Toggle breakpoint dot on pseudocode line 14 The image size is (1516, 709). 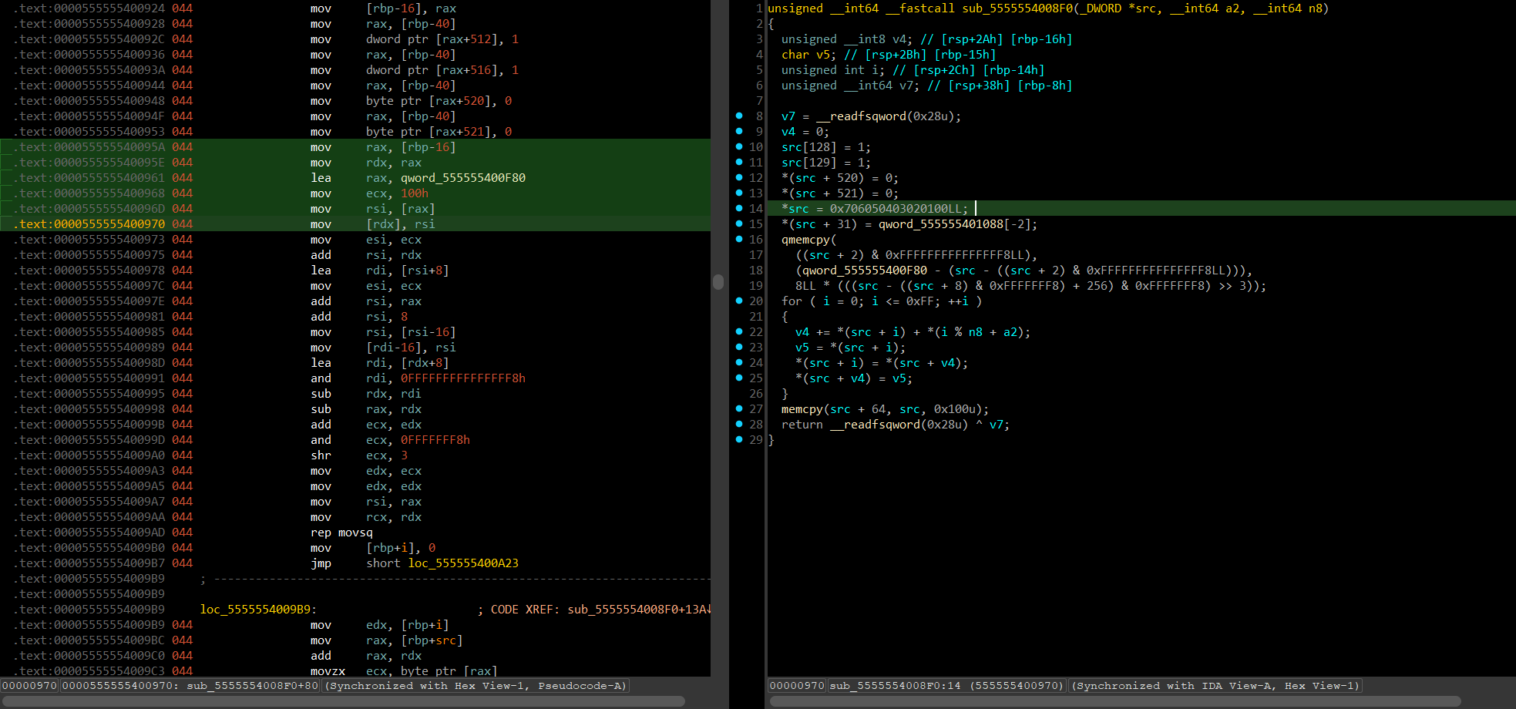tap(739, 208)
